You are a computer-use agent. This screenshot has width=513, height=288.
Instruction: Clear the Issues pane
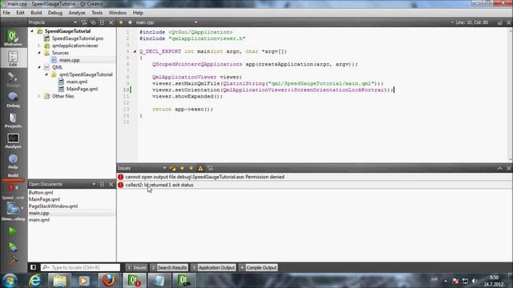[x=173, y=168]
